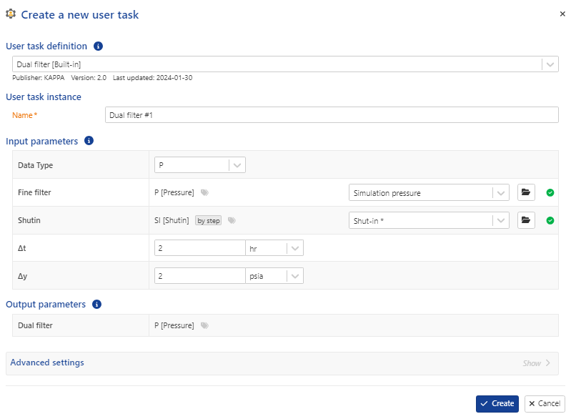This screenshot has width=571, height=419.
Task: Open info icon beside Input parameters
Action: (89, 141)
